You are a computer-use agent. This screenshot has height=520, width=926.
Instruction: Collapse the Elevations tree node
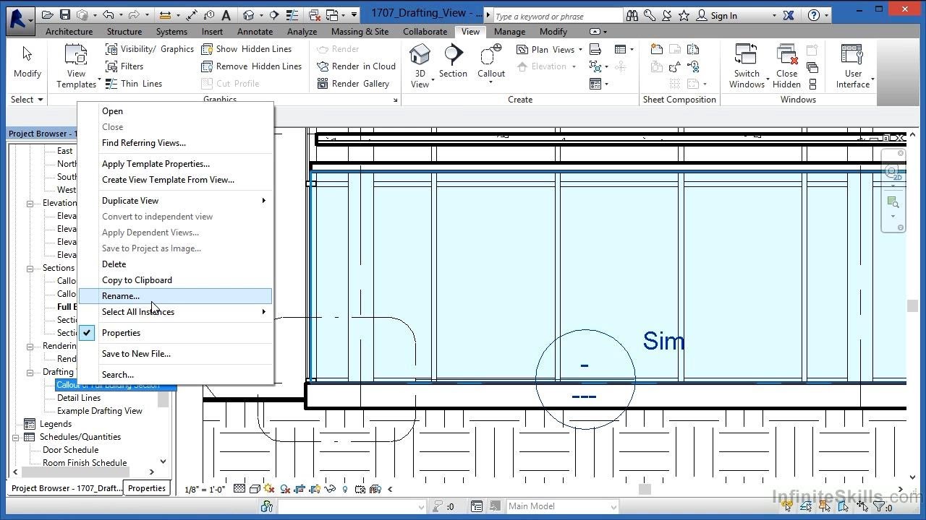[30, 203]
